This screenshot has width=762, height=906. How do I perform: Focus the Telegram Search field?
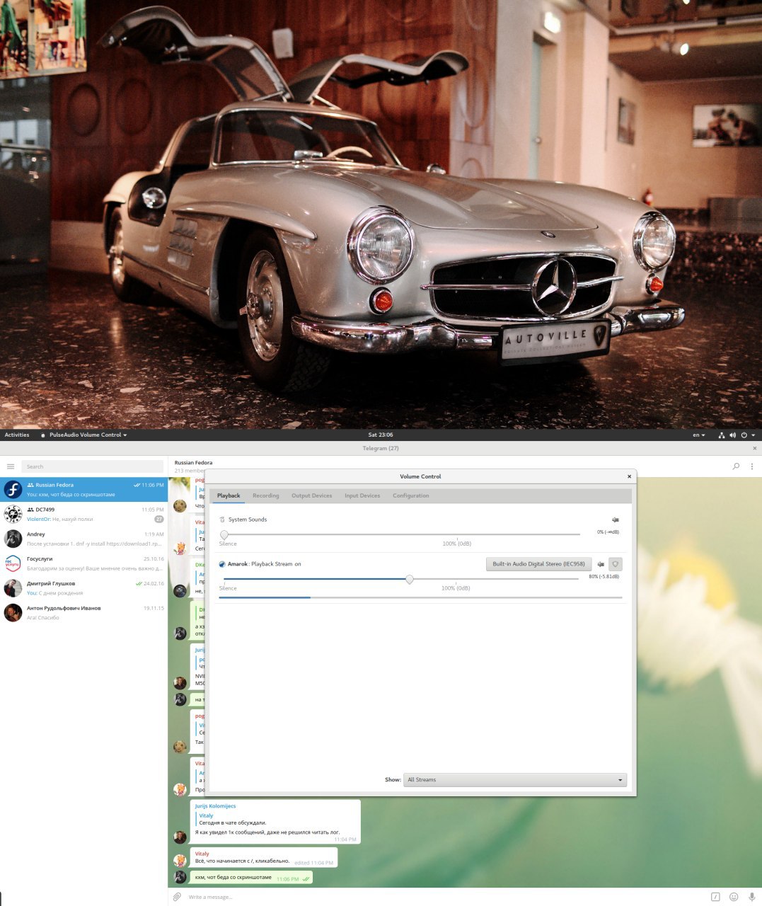(x=93, y=466)
